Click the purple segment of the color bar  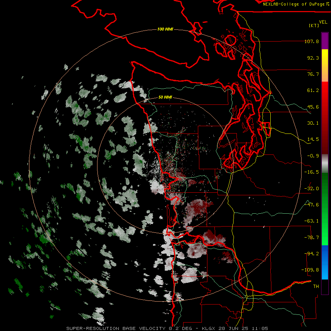(x=325, y=41)
